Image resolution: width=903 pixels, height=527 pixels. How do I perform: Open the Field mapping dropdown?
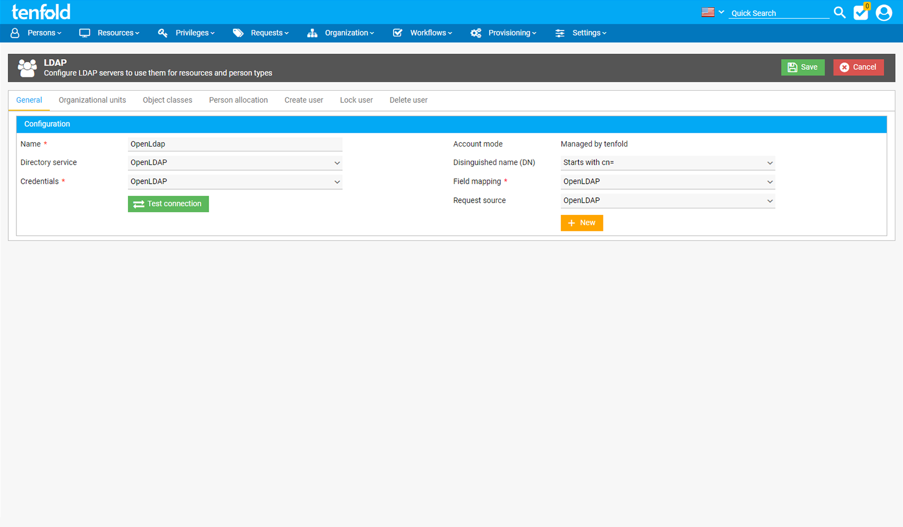(x=668, y=181)
